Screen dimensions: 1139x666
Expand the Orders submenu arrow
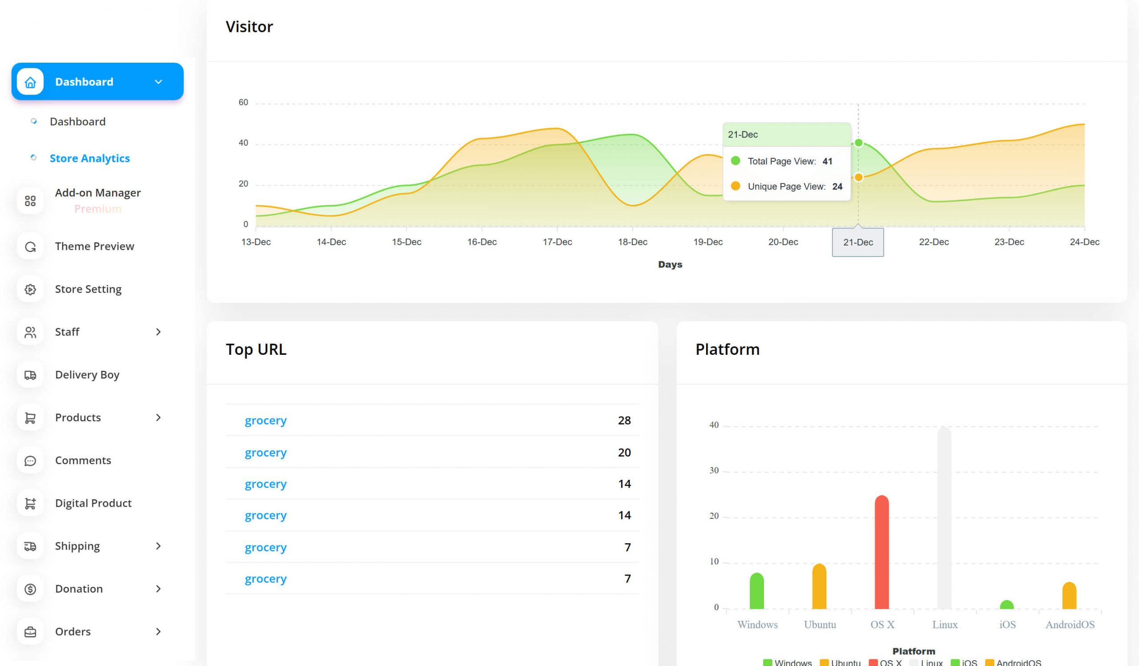tap(158, 632)
